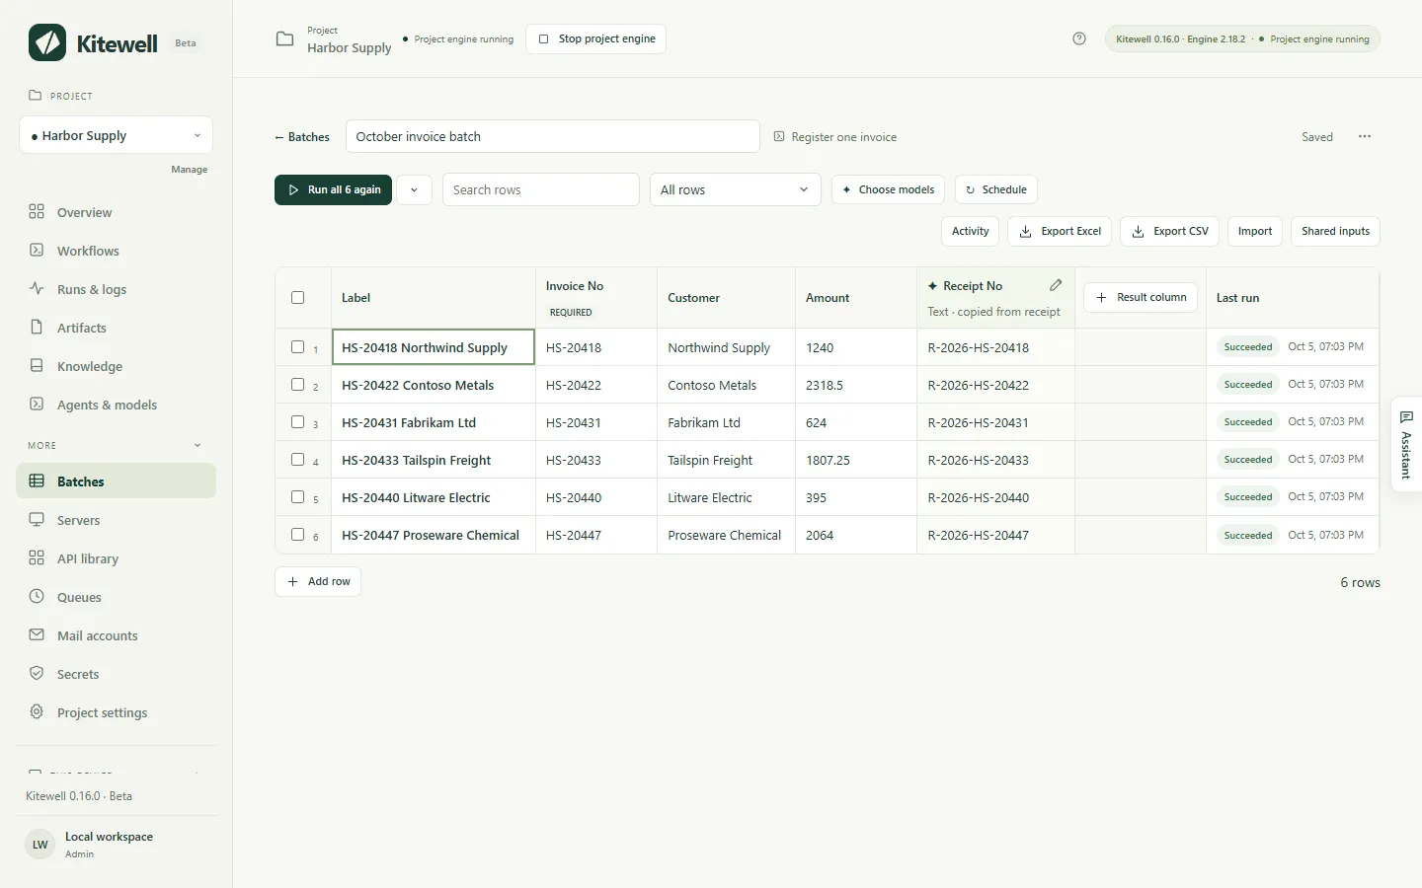Click the Add row button
Screen dimensions: 1422x888
coord(318,581)
